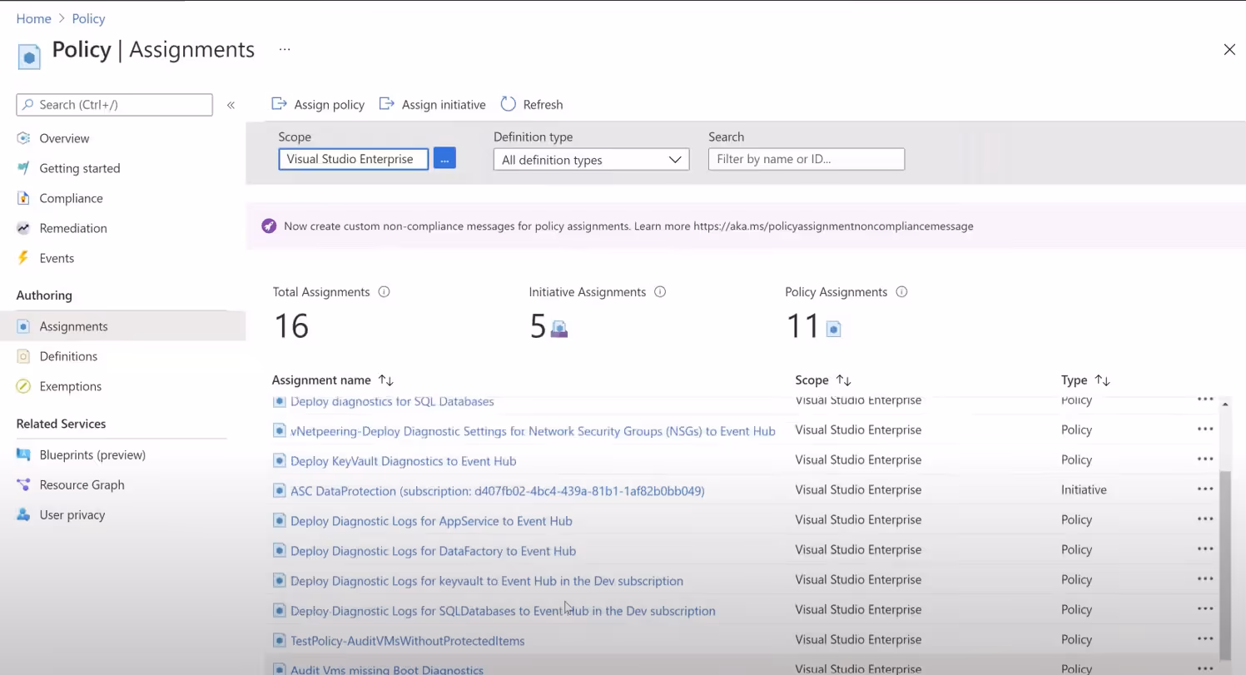Click the rocket icon in notification banner
This screenshot has width=1246, height=675.
coord(269,226)
